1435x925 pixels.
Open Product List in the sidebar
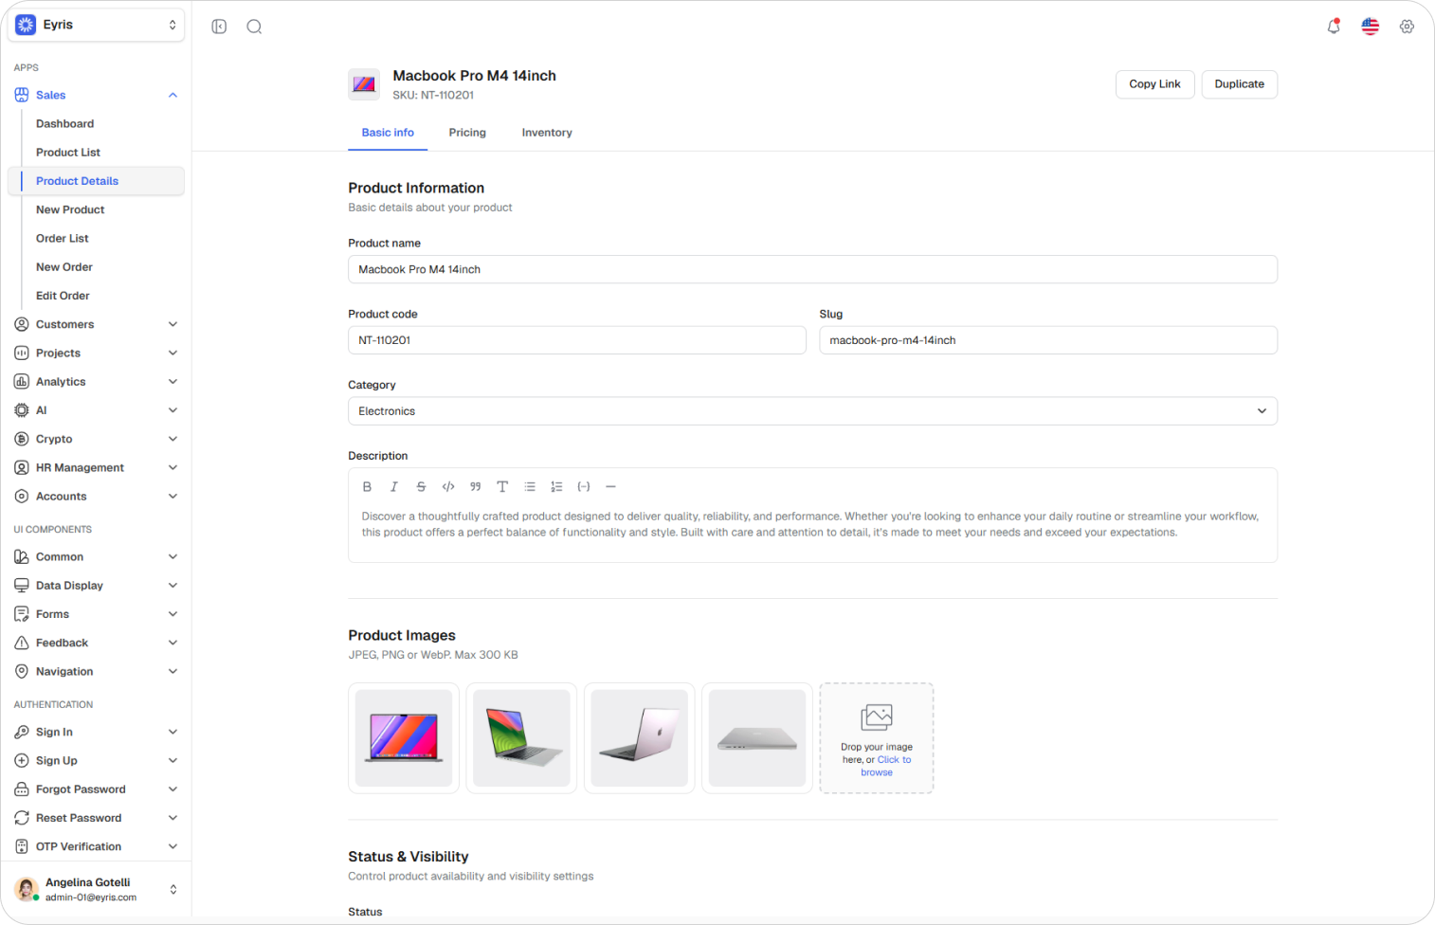point(68,153)
